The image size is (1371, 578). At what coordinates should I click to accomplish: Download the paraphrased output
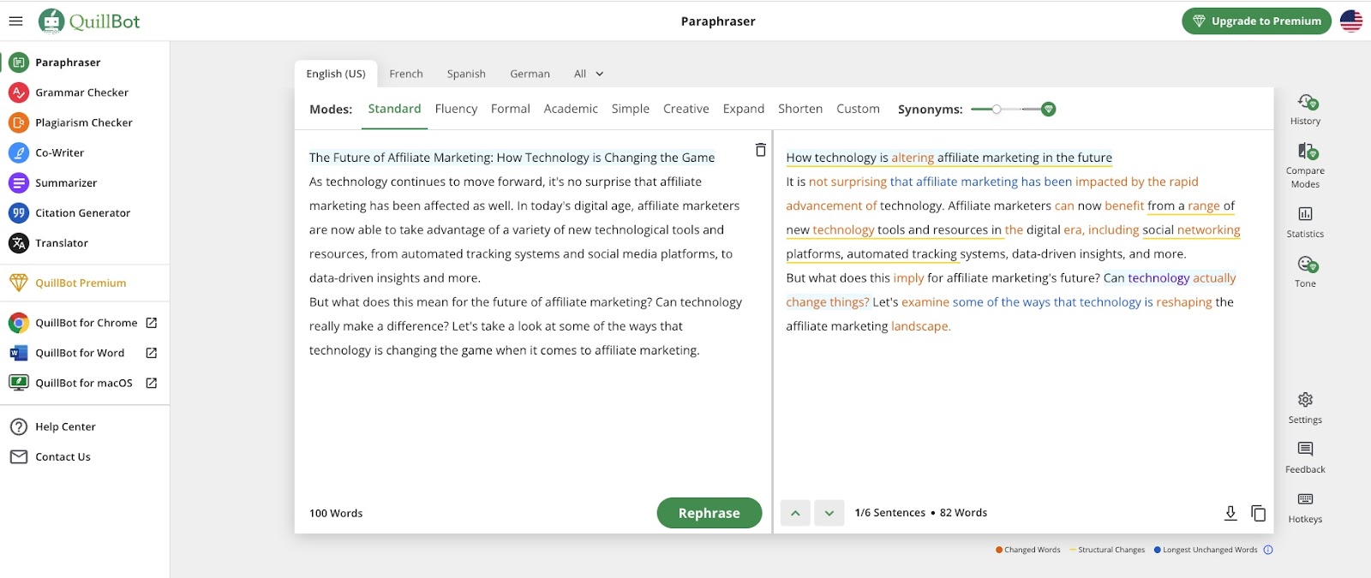click(x=1230, y=513)
